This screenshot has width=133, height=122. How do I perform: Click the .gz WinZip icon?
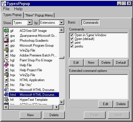6,50
